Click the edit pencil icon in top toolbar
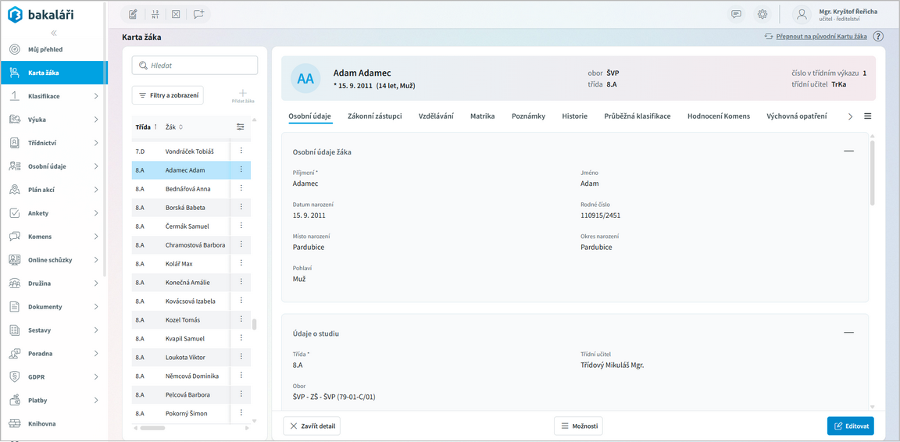The width and height of the screenshot is (900, 442). point(133,14)
